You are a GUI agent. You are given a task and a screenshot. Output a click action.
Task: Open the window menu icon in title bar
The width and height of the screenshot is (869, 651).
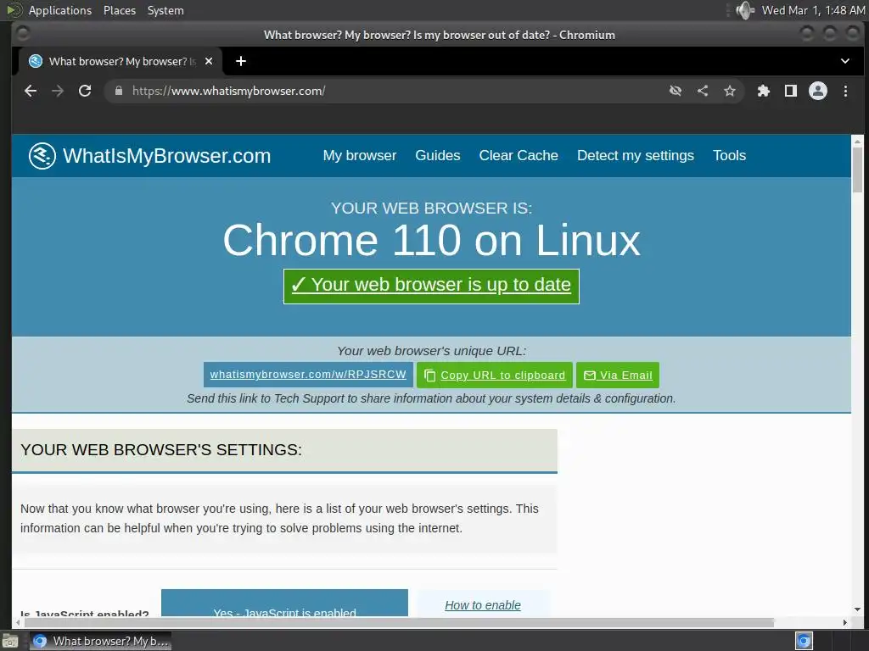[x=23, y=34]
